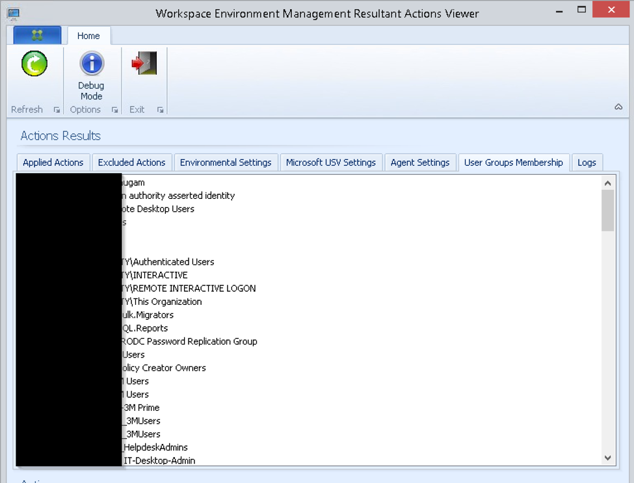Click the Exit door icon
The height and width of the screenshot is (483, 634).
(x=144, y=63)
